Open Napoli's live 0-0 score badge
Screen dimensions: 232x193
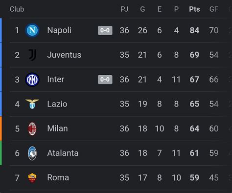click(x=105, y=30)
